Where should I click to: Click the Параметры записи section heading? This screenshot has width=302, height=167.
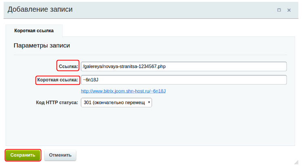click(42, 45)
